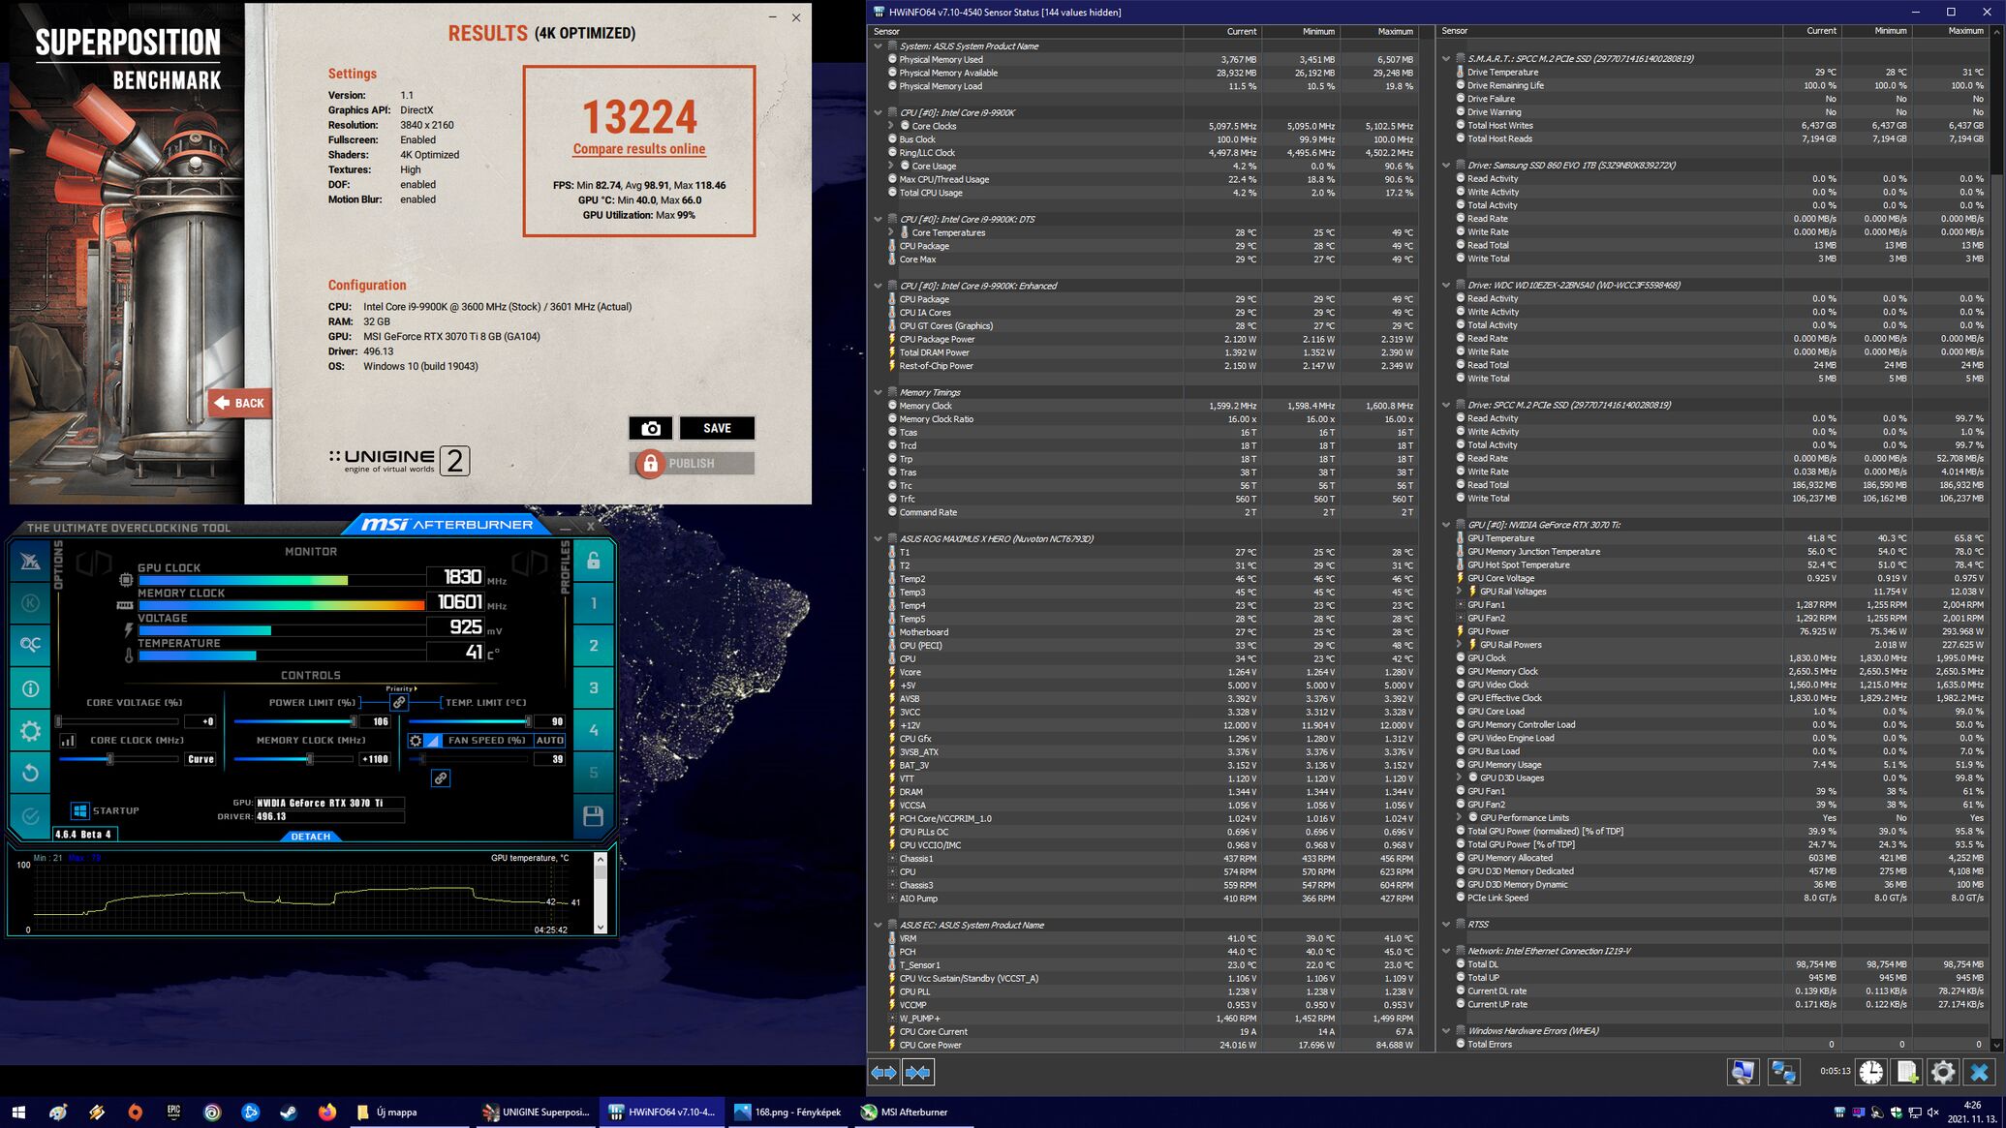Collapse GPU [#0] NVIDIA GeForce RTX 3070 Ti group

(x=1446, y=525)
